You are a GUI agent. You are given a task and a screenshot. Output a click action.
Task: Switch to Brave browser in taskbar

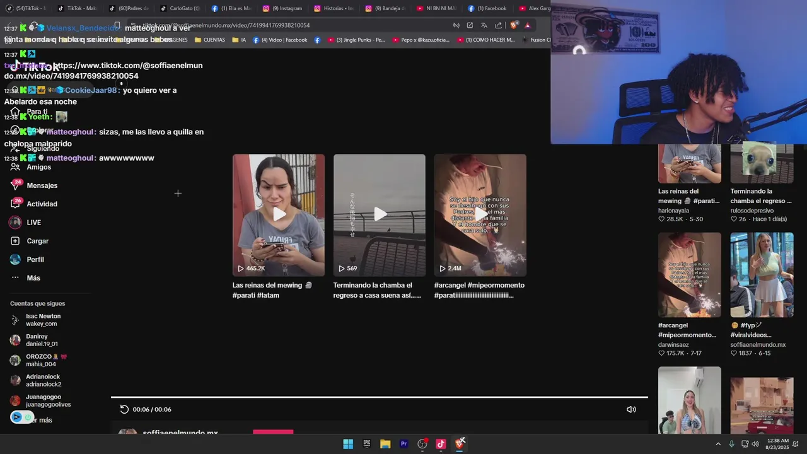coord(460,444)
